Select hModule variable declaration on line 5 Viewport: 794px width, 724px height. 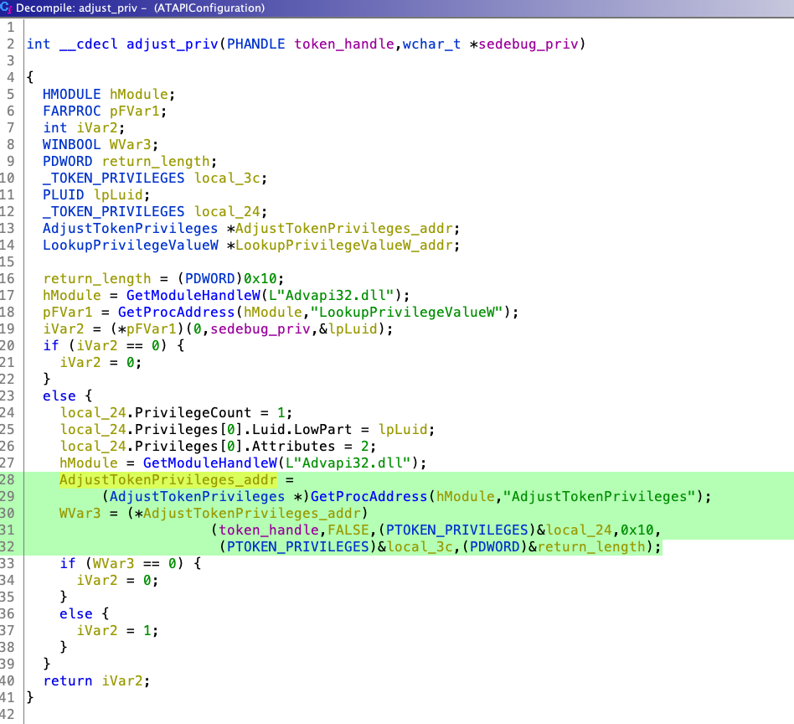tap(139, 94)
